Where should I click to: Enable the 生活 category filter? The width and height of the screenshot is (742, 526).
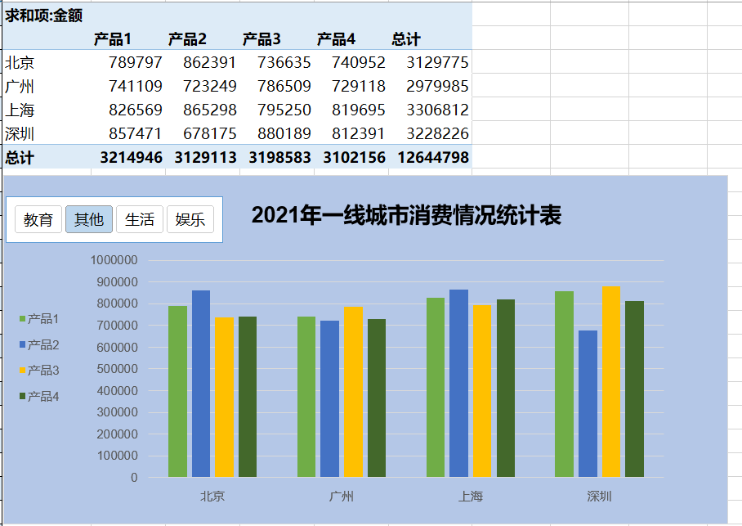coord(139,218)
